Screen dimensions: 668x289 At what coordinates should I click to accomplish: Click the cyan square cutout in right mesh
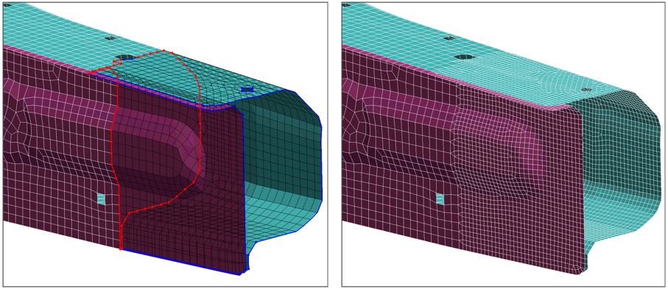pos(440,199)
